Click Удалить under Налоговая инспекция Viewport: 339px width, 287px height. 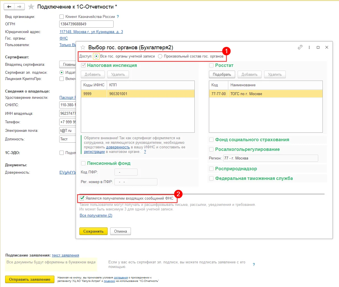pos(118,74)
